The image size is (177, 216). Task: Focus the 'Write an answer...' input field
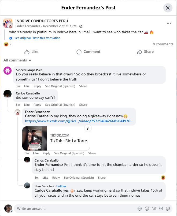coord(75,208)
